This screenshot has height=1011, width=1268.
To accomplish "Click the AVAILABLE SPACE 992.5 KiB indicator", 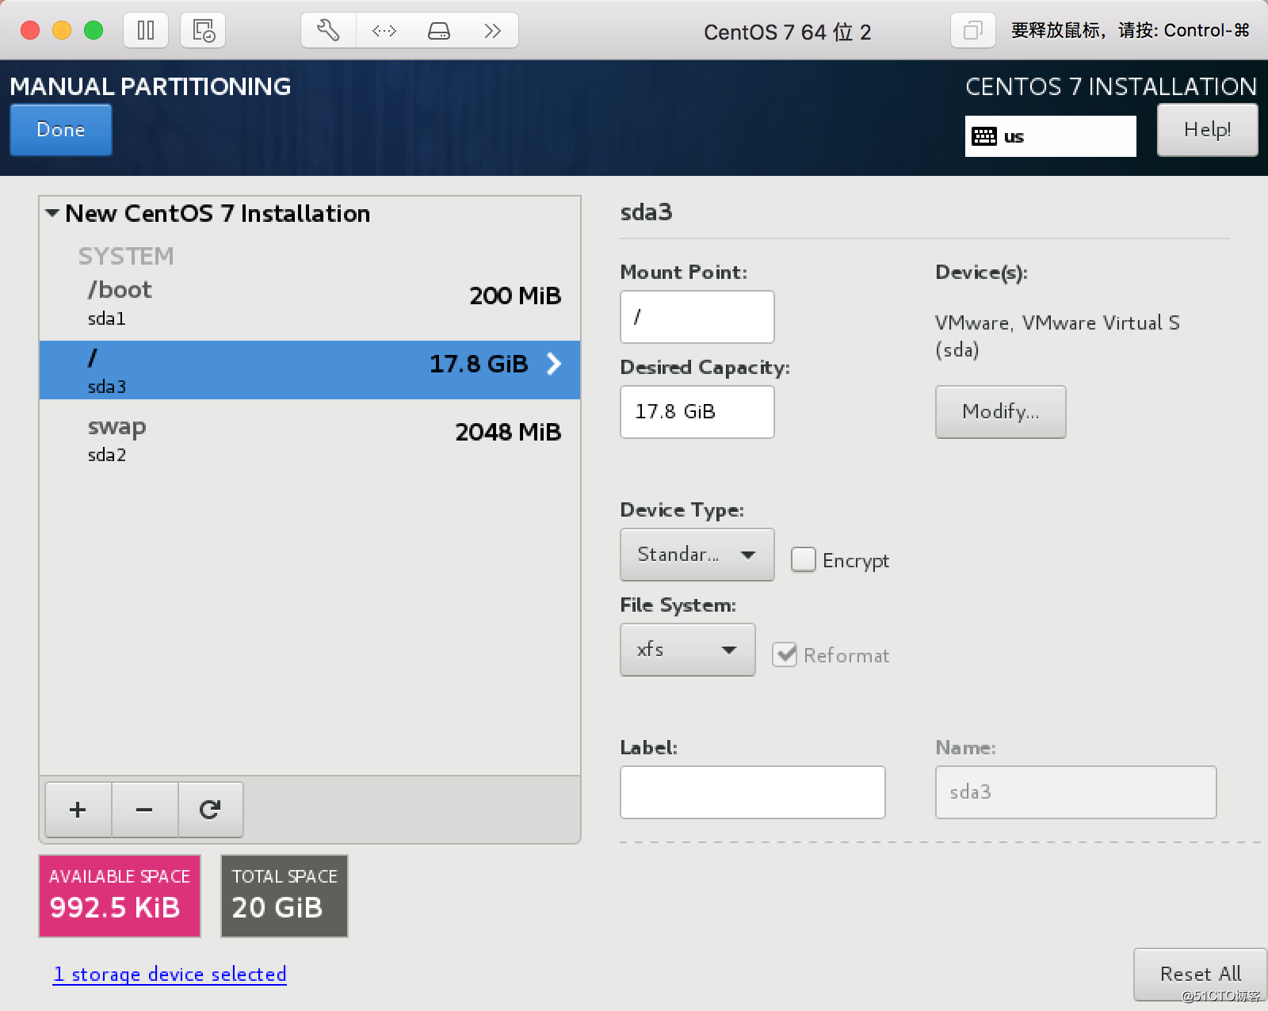I will point(120,896).
